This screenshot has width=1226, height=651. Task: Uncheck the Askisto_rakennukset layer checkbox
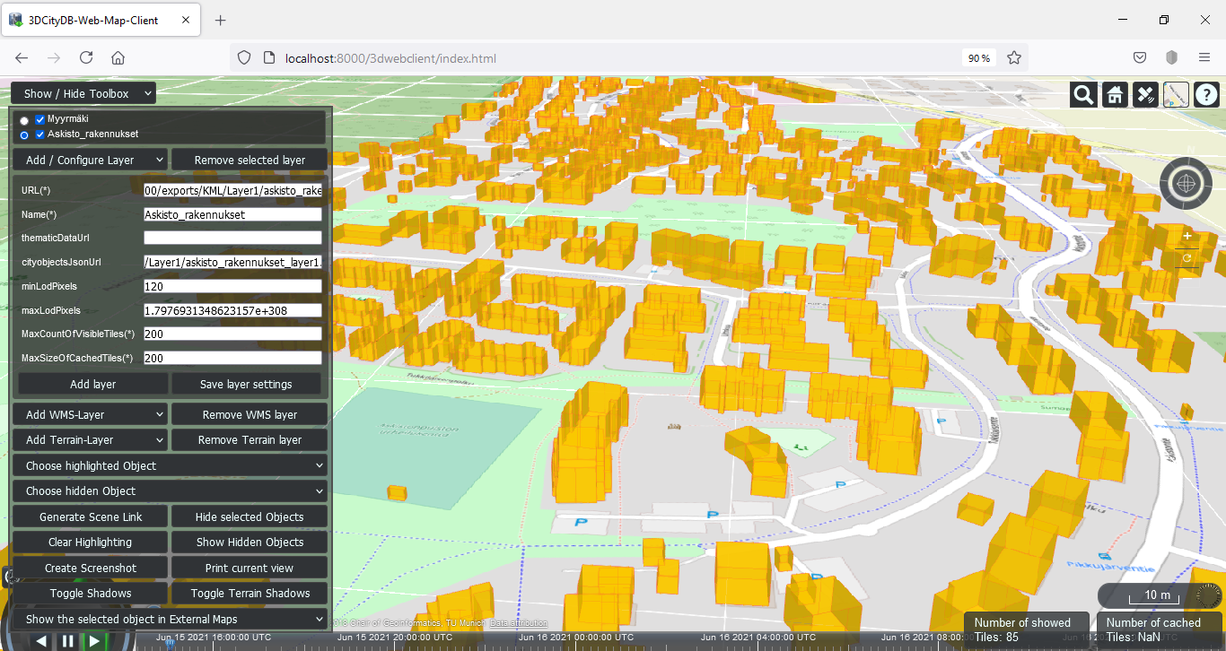[39, 135]
